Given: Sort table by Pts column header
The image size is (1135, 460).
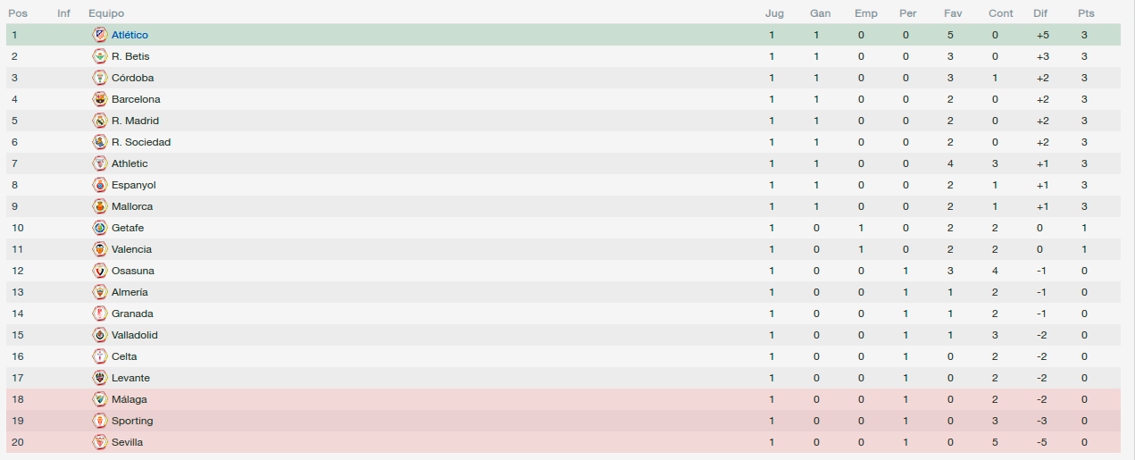Looking at the screenshot, I should tap(1086, 13).
